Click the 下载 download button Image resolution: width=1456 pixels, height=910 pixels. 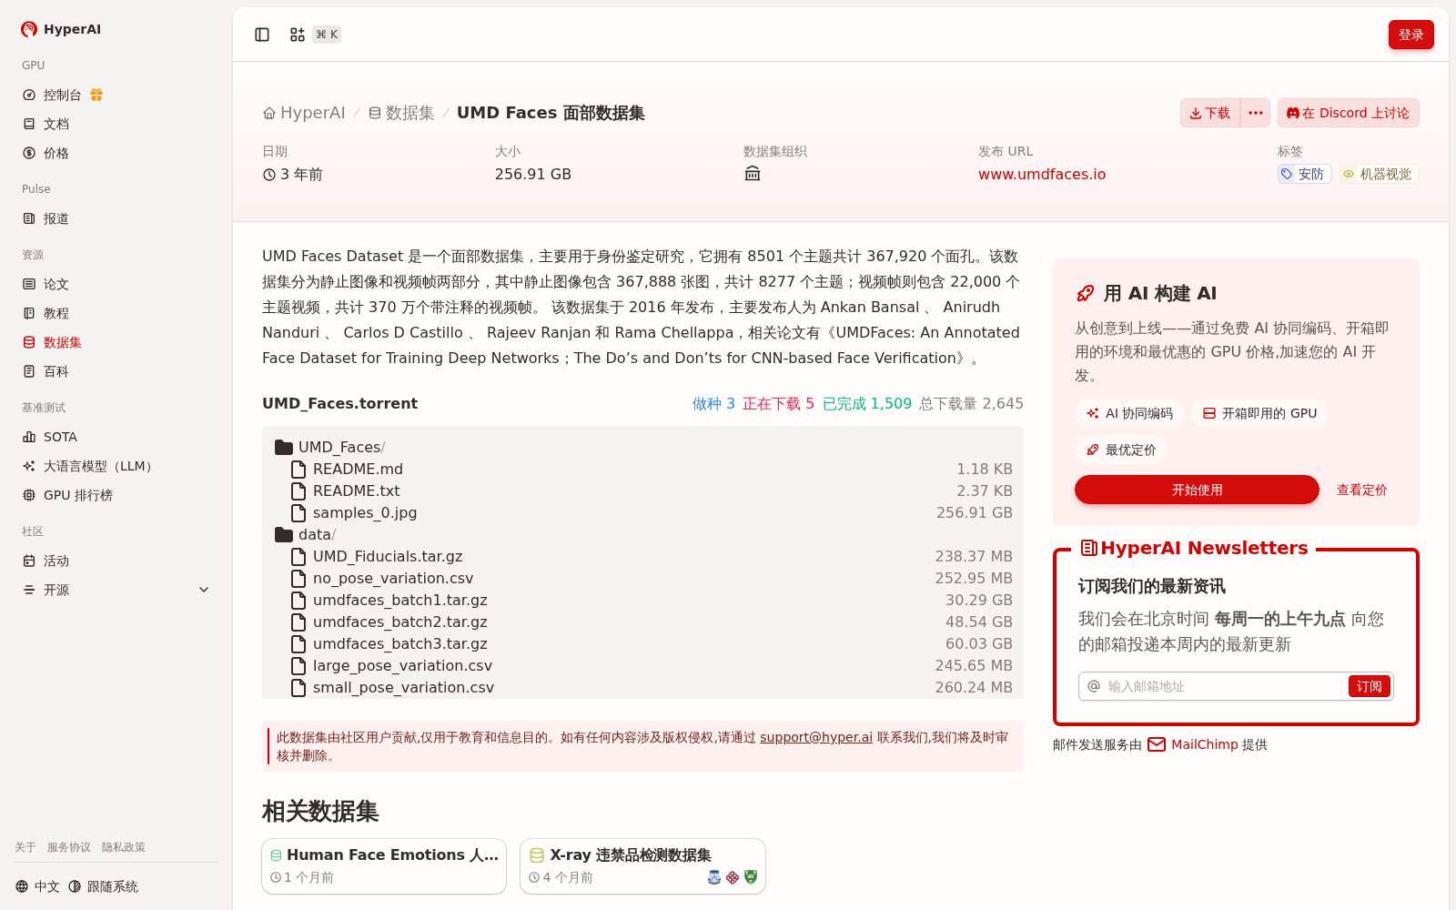point(1210,113)
